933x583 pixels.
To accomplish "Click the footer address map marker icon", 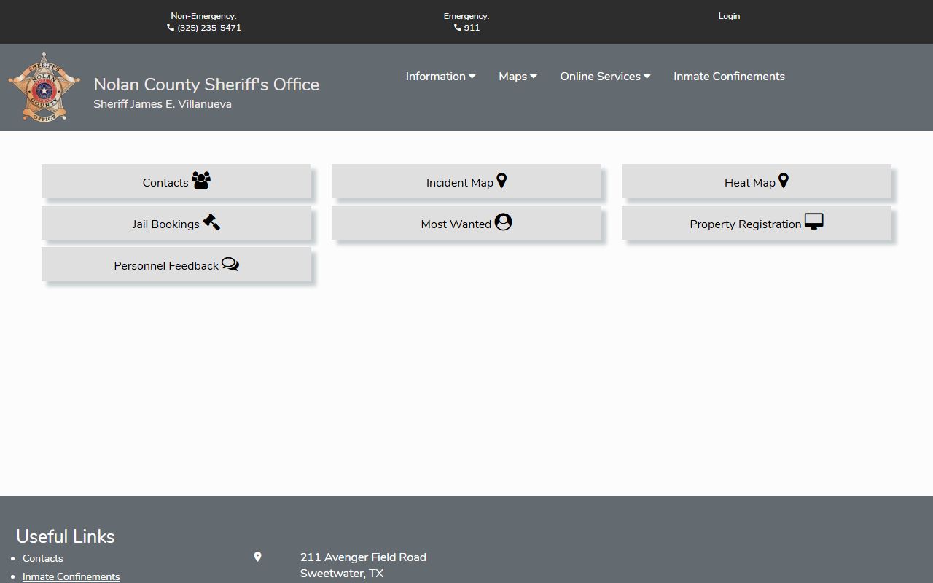I will 257,557.
